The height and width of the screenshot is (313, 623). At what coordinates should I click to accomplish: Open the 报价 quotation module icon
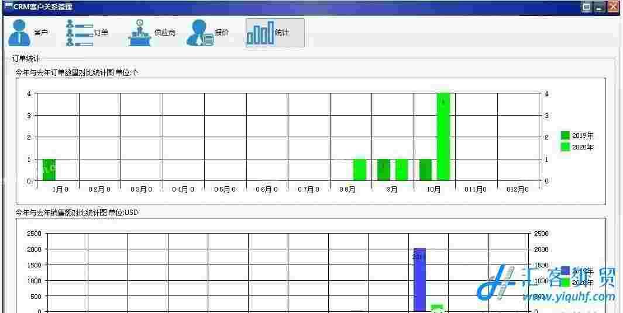(200, 33)
